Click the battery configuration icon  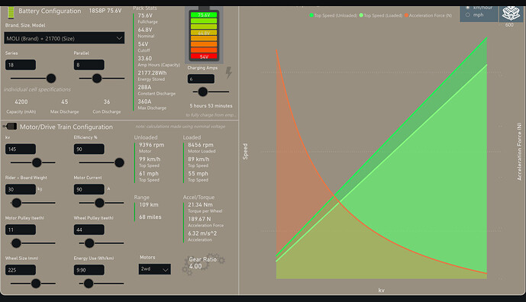pyautogui.click(x=11, y=12)
